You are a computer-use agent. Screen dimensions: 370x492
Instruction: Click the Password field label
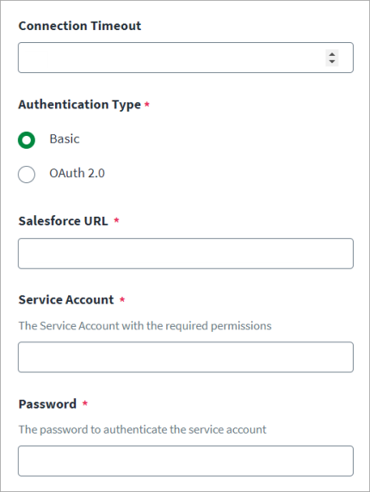click(x=47, y=403)
